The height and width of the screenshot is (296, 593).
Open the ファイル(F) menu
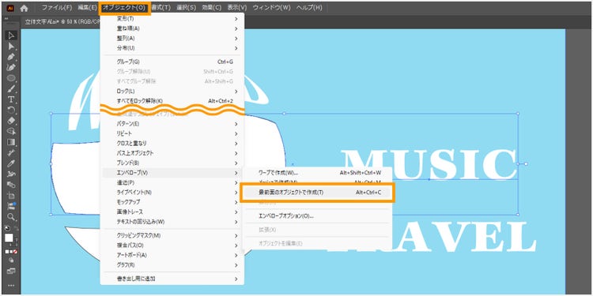56,8
